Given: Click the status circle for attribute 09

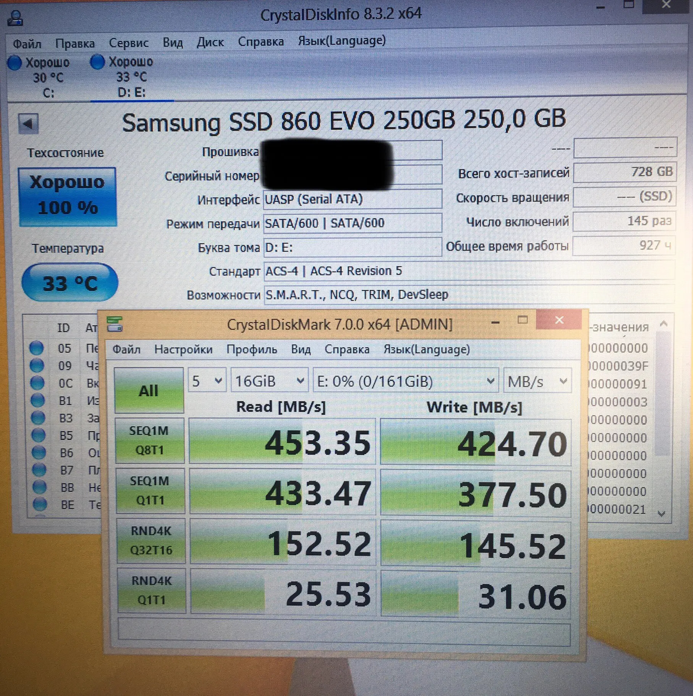Looking at the screenshot, I should pyautogui.click(x=37, y=365).
